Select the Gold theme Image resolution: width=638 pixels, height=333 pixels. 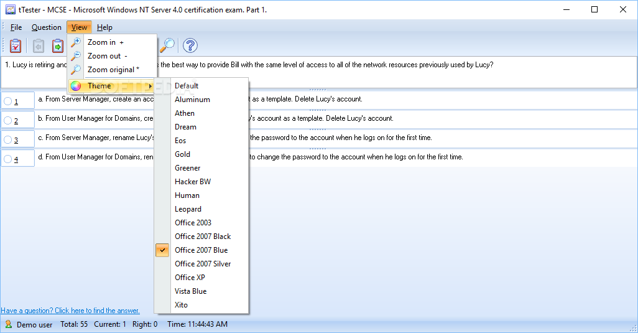tap(202, 154)
